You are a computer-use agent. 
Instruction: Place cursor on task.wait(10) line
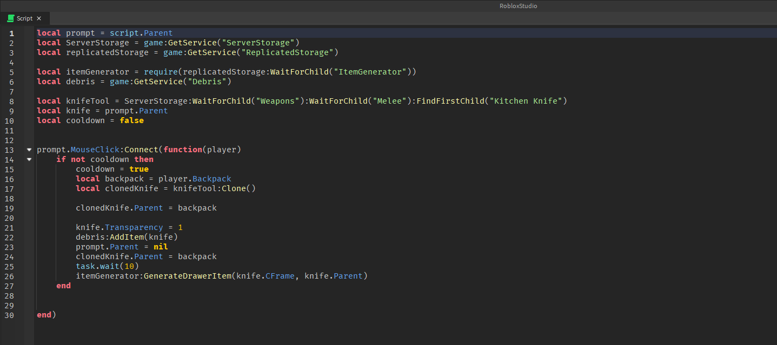[x=107, y=266]
